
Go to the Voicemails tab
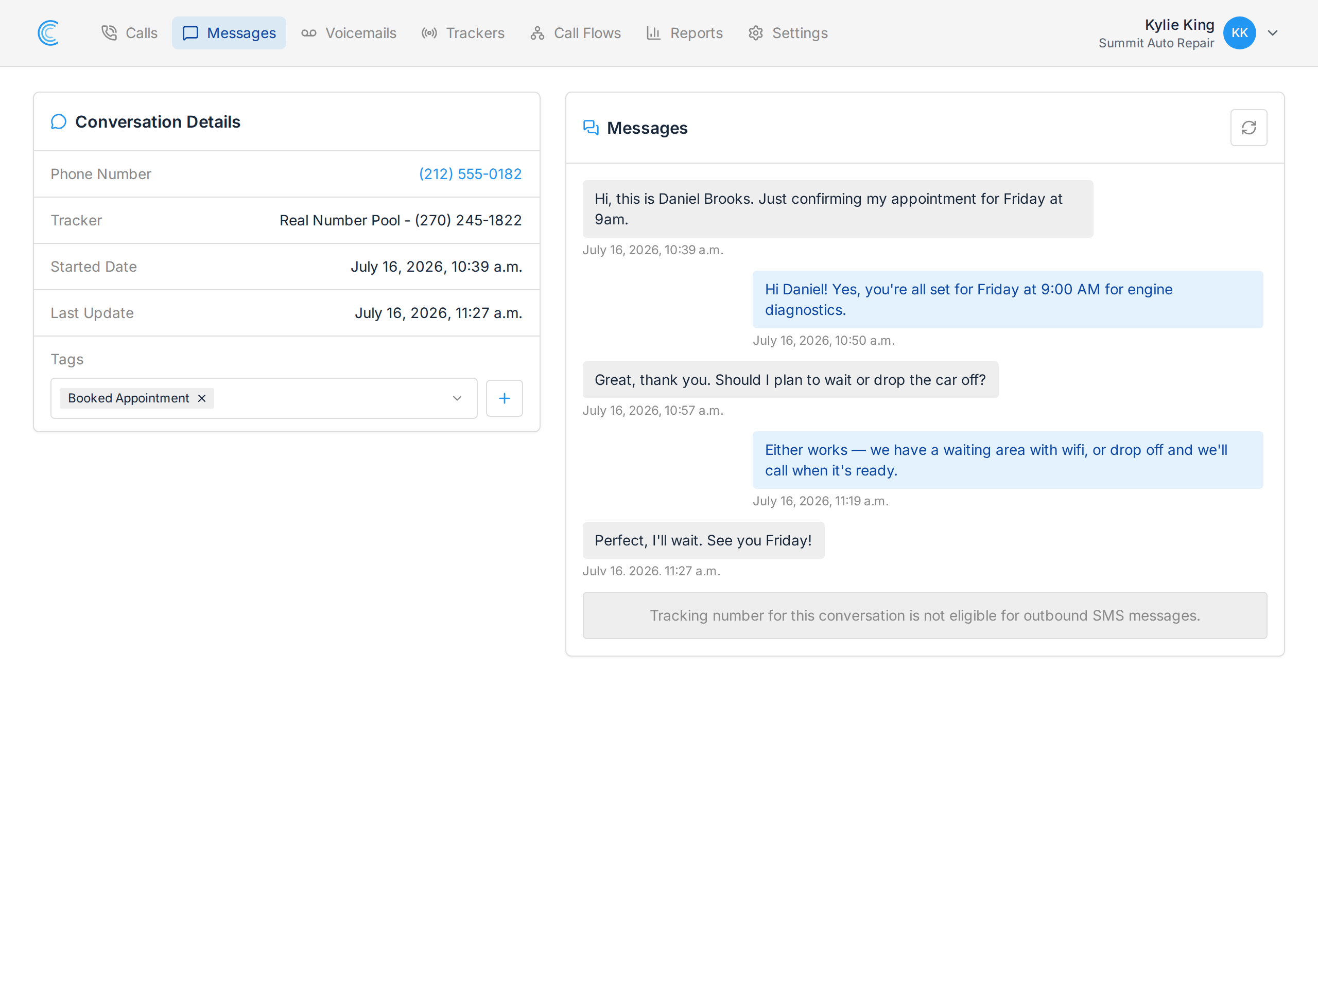click(349, 33)
